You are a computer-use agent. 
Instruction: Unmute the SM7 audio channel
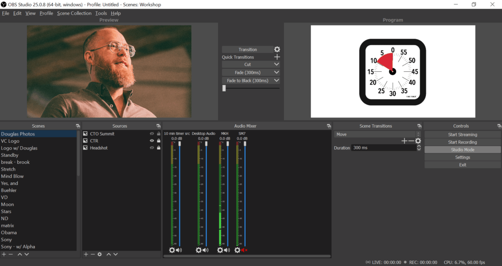(244, 250)
